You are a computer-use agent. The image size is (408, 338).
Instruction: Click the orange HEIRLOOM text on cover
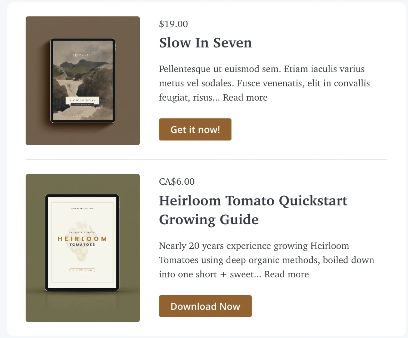(82, 239)
